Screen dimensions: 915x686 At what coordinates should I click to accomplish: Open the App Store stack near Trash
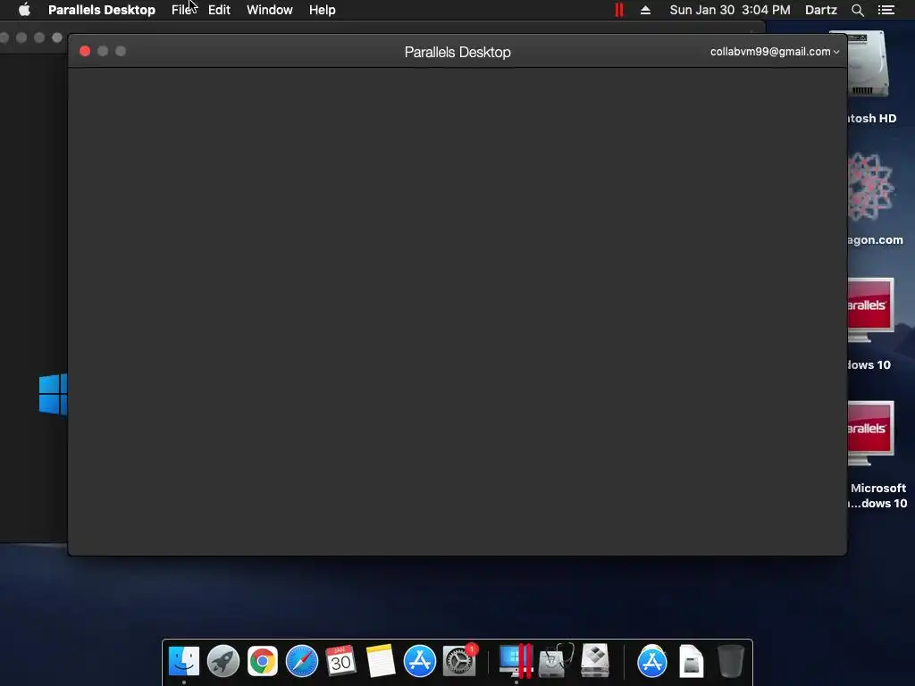coord(651,661)
